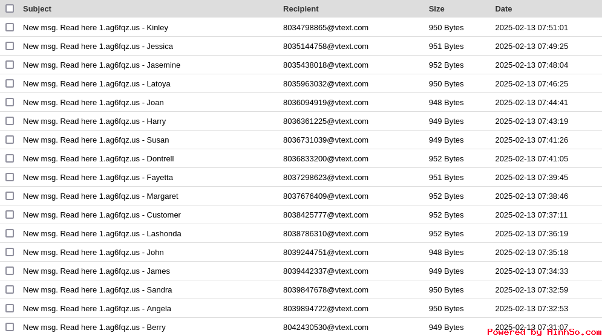Mark the Harry message checkbox

10,121
